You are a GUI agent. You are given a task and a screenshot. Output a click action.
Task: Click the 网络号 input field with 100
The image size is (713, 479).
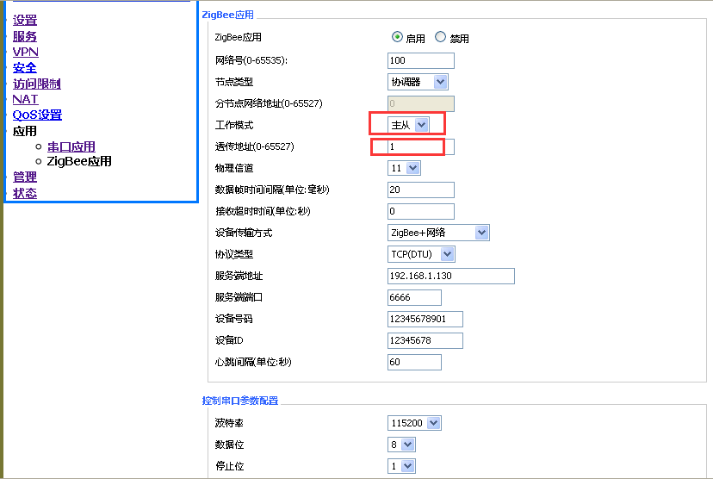[x=420, y=60]
